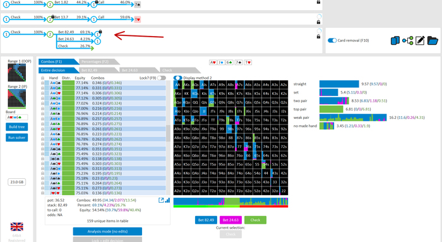Viewport: 442px width, 242px height.
Task: Click node 2 before Bet 82.49 branch
Action: point(50,34)
